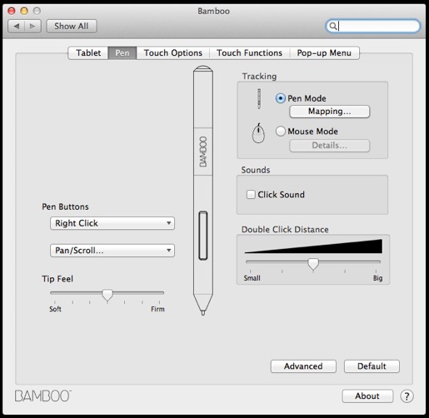Select the Pen Mode radio button
This screenshot has width=429, height=418.
[281, 98]
